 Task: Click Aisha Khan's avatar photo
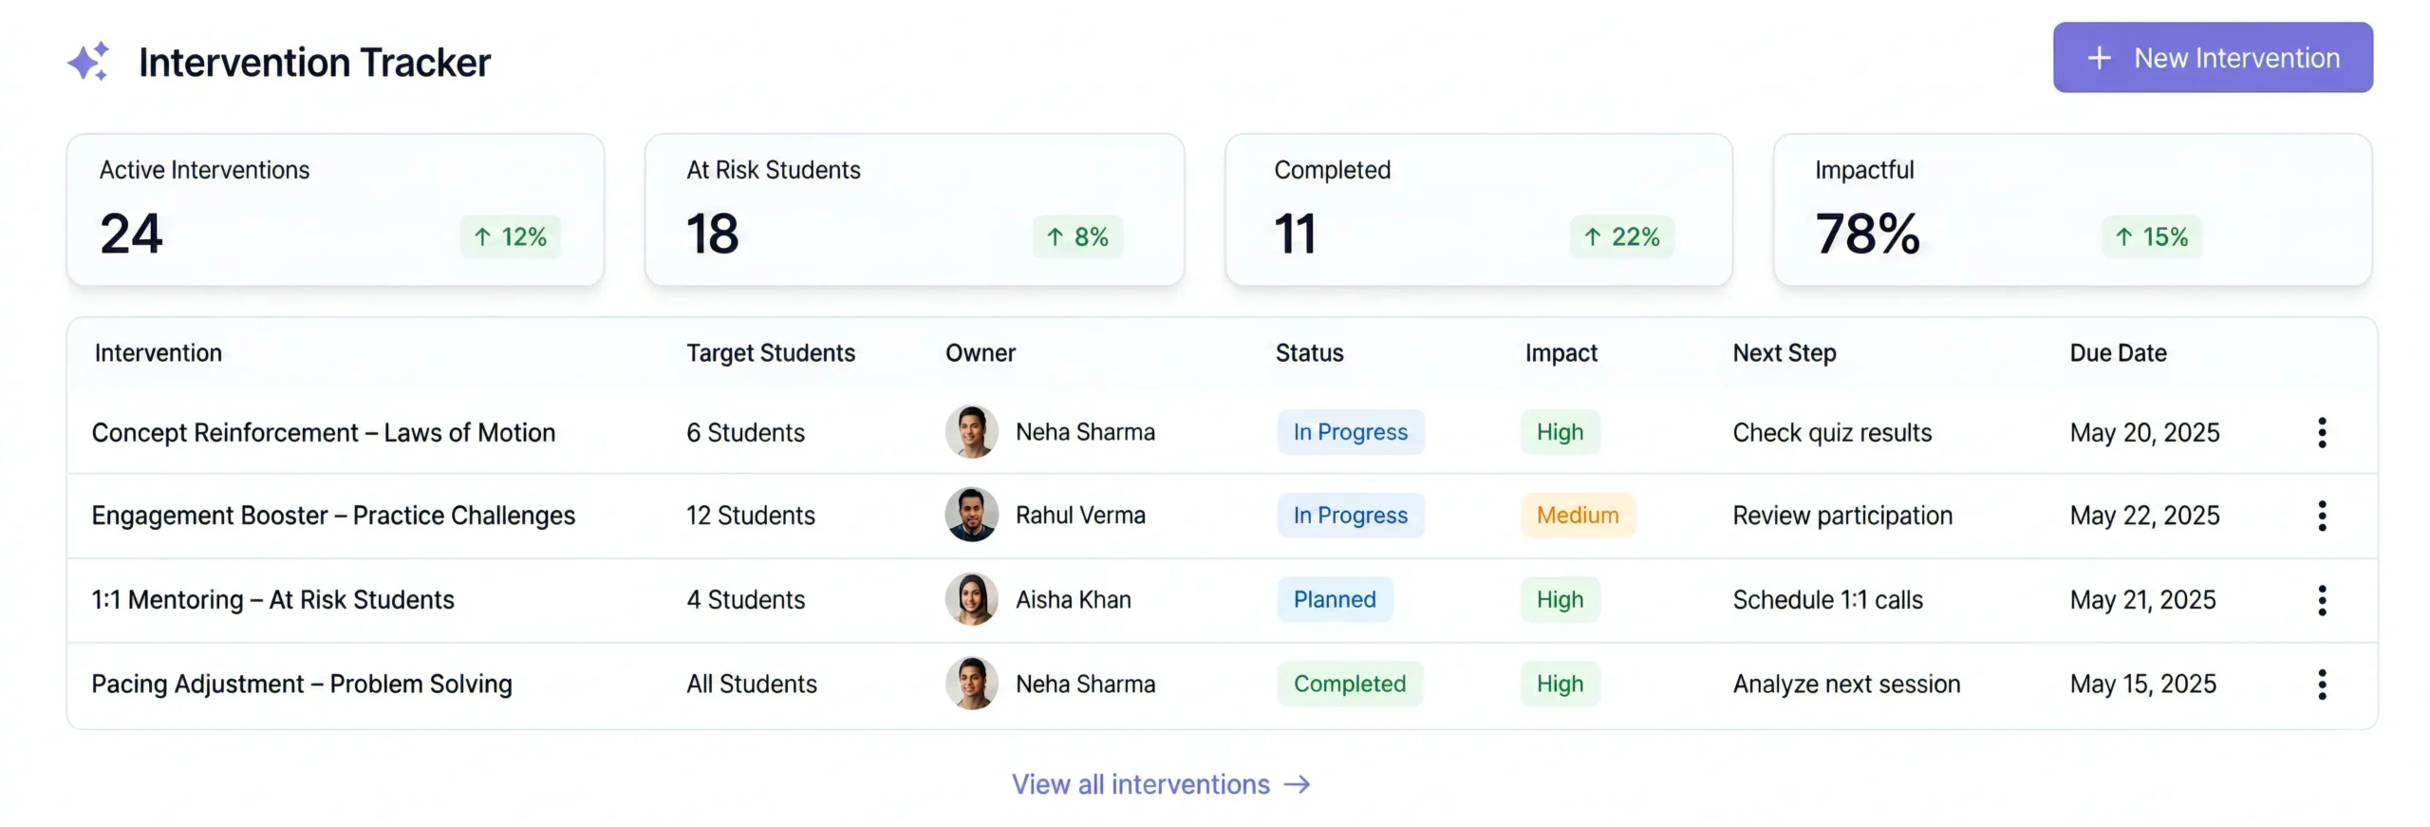click(x=971, y=599)
